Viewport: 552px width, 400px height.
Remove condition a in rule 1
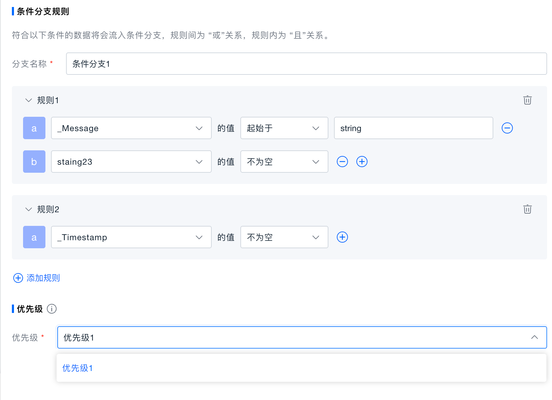click(507, 128)
